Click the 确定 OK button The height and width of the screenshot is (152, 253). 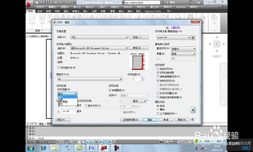point(150,120)
